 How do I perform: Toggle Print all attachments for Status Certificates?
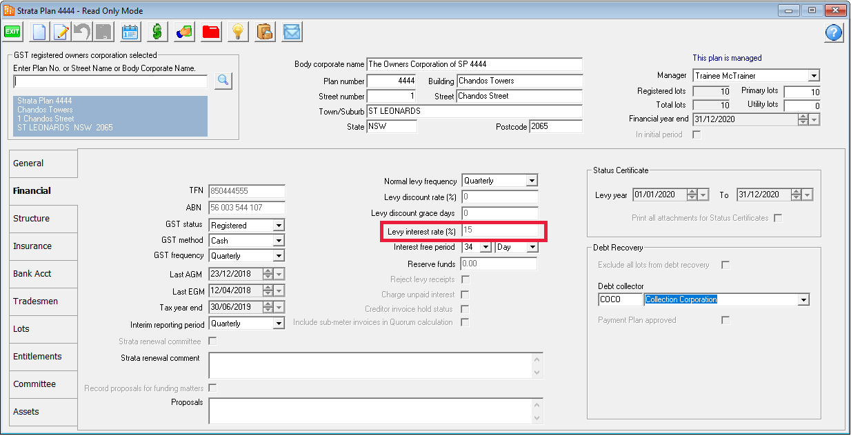(x=778, y=218)
